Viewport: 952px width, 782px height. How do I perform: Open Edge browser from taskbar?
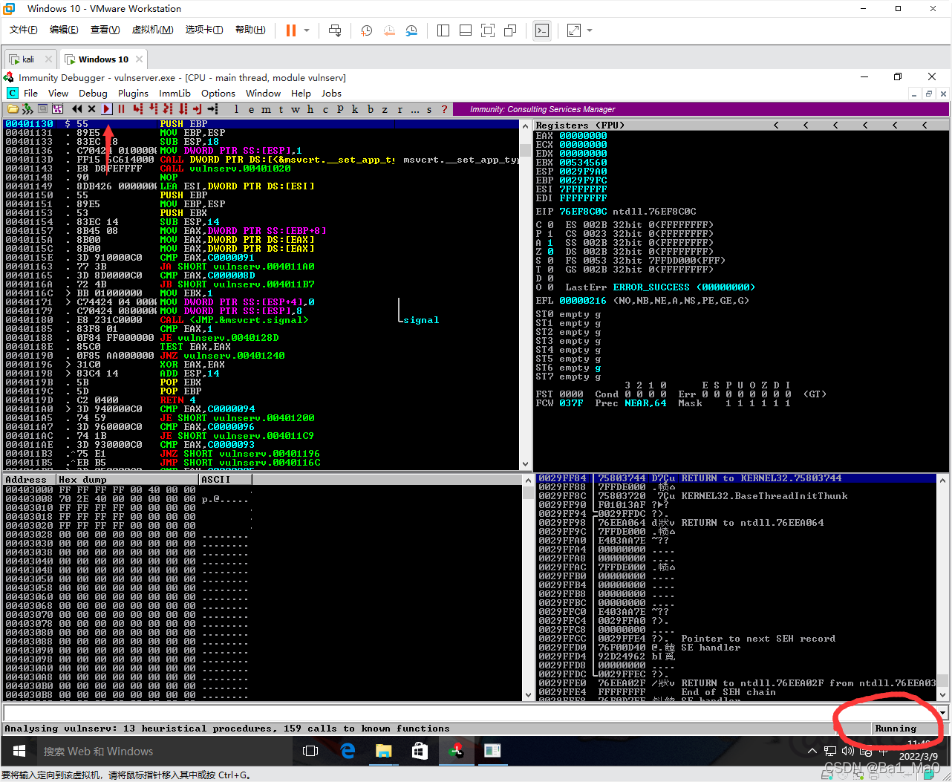348,751
